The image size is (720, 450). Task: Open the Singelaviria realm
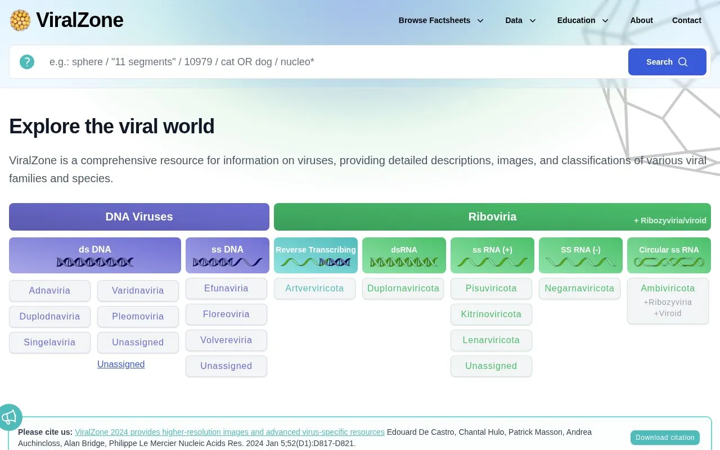[x=49, y=343]
